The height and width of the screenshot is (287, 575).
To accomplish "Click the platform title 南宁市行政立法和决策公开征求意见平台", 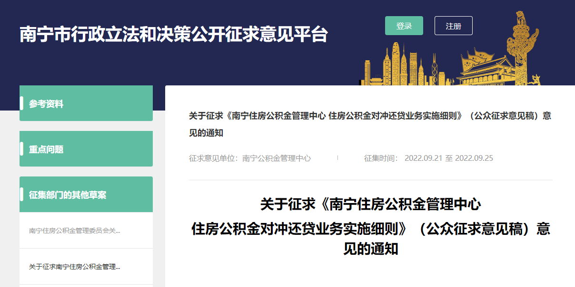I will point(174,35).
